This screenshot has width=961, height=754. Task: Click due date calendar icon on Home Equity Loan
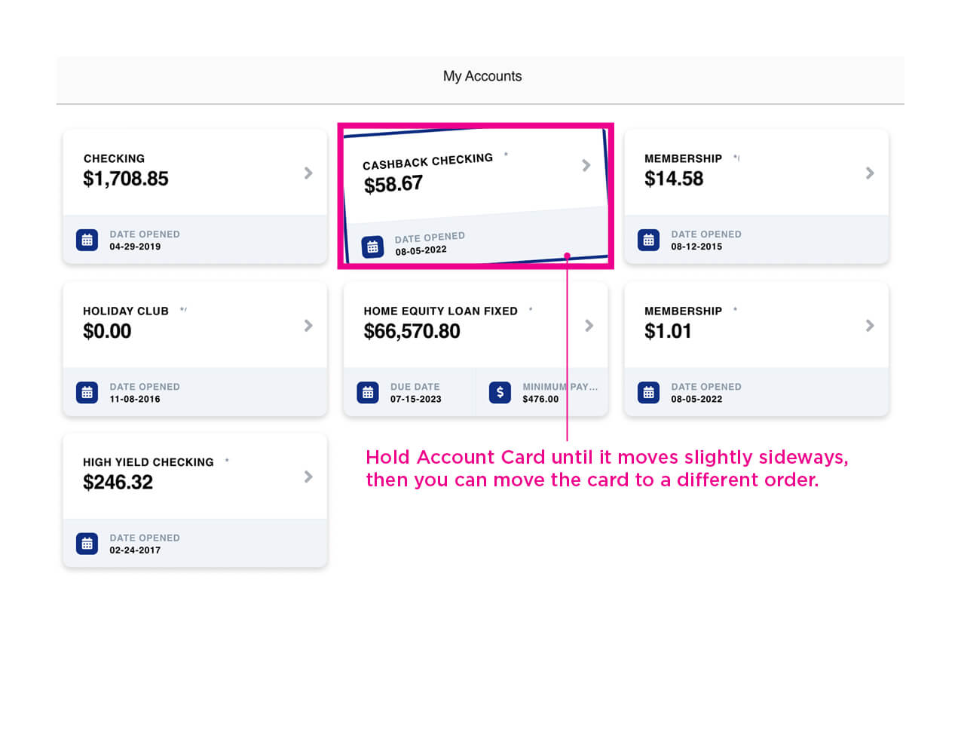coord(368,392)
